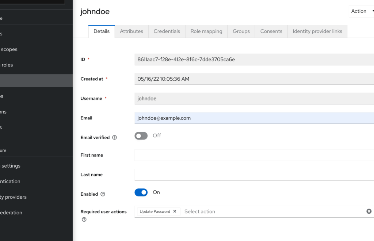Open the Action dropdown menu
374x241 pixels.
(361, 11)
